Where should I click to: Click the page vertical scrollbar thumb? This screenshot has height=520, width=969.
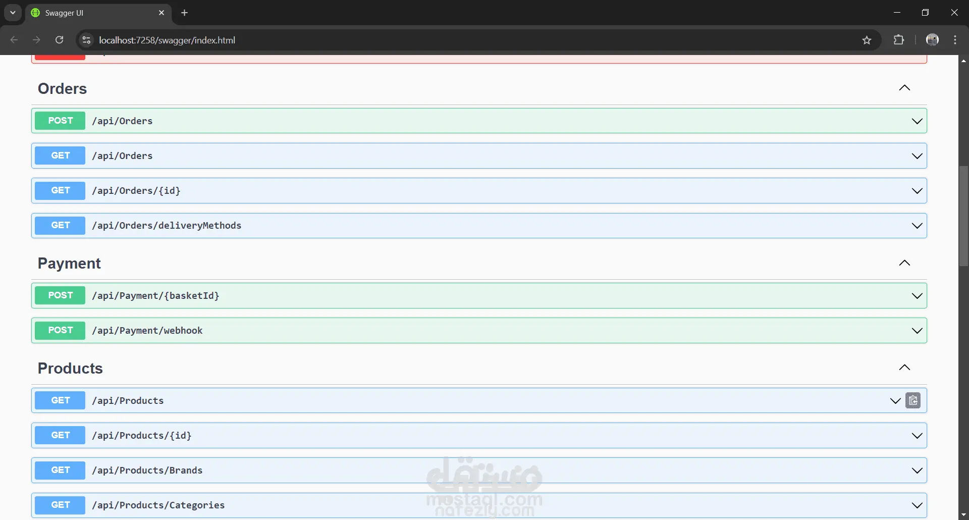coord(963,216)
